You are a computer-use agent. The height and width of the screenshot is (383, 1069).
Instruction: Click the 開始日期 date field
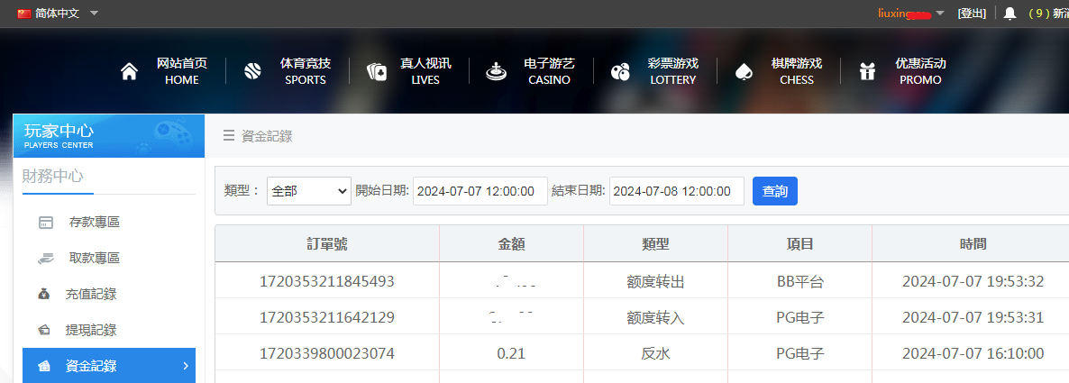coord(480,191)
